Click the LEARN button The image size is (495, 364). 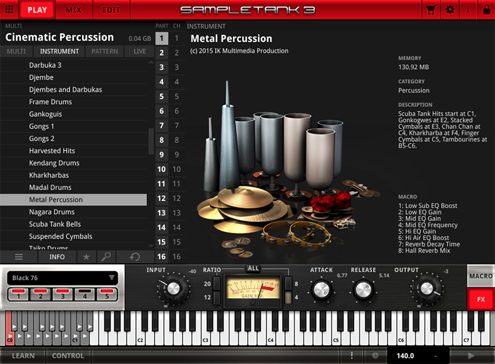click(x=23, y=355)
